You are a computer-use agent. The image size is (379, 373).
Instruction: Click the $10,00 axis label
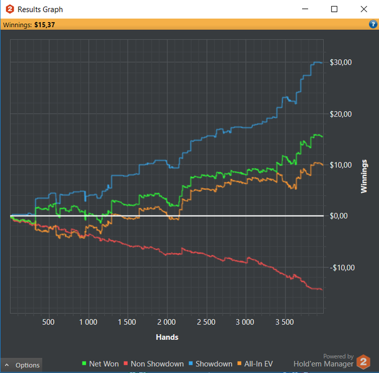tap(341, 165)
